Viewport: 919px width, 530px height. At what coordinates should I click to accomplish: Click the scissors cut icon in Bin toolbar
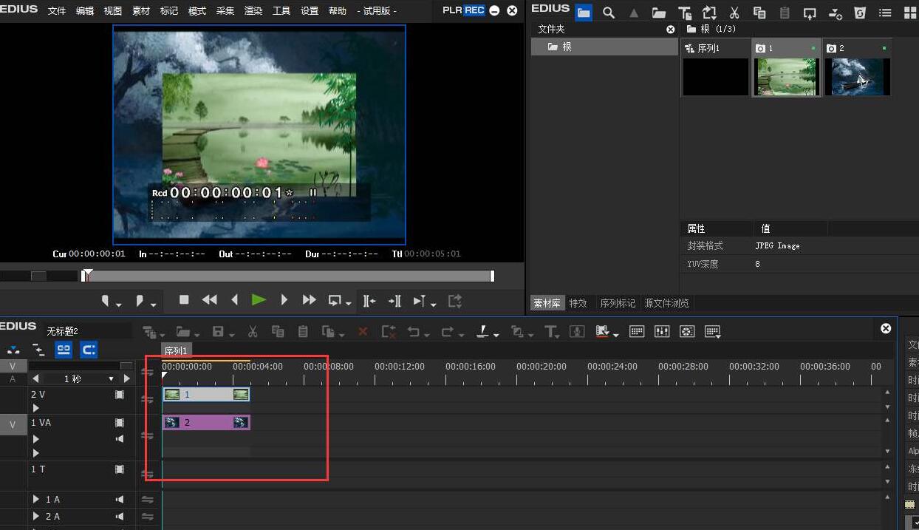coord(734,13)
